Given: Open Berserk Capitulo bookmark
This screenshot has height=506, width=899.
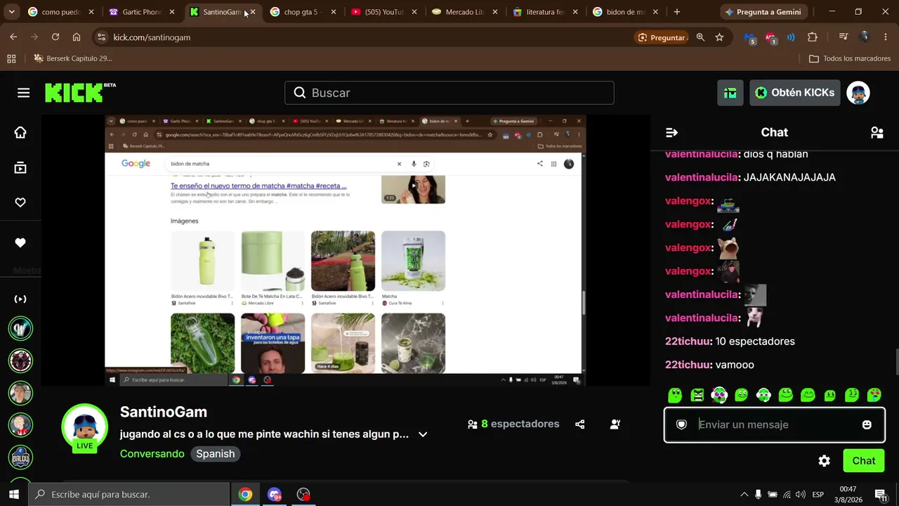Looking at the screenshot, I should pos(73,58).
